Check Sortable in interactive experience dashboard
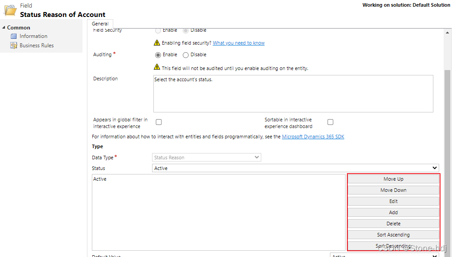 [330, 121]
